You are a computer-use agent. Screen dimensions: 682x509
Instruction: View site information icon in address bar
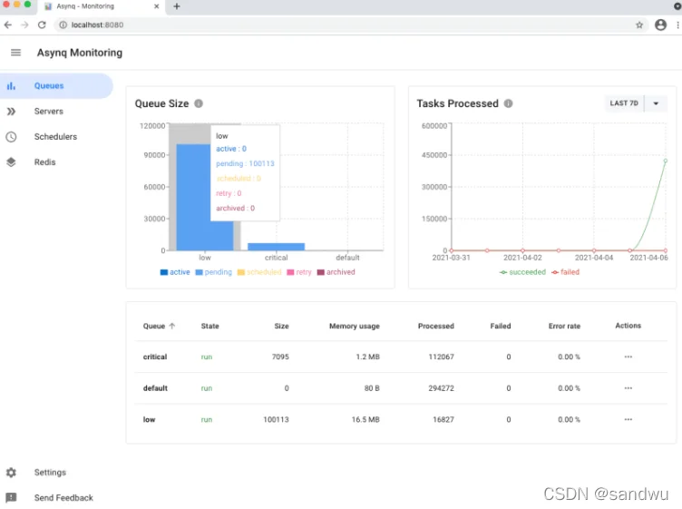pos(63,24)
